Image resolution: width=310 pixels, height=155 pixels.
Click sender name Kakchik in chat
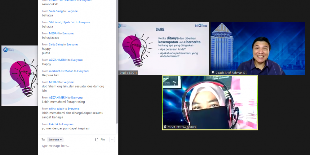[x=54, y=124]
